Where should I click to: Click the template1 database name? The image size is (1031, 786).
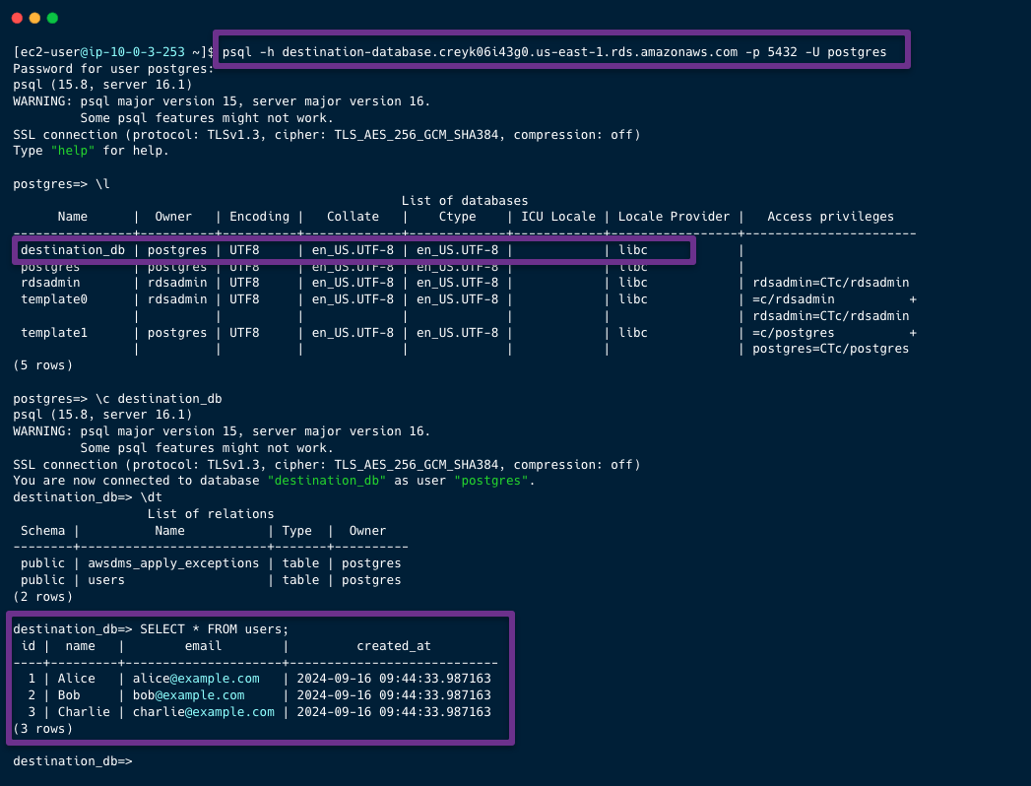(54, 333)
